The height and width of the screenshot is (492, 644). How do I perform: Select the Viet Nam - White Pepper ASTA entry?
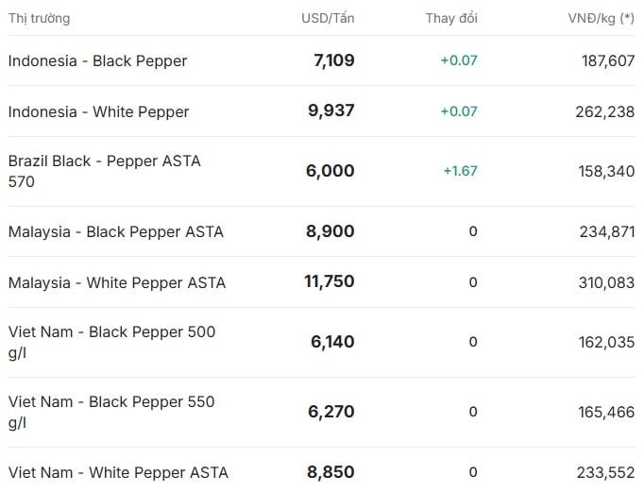(118, 472)
